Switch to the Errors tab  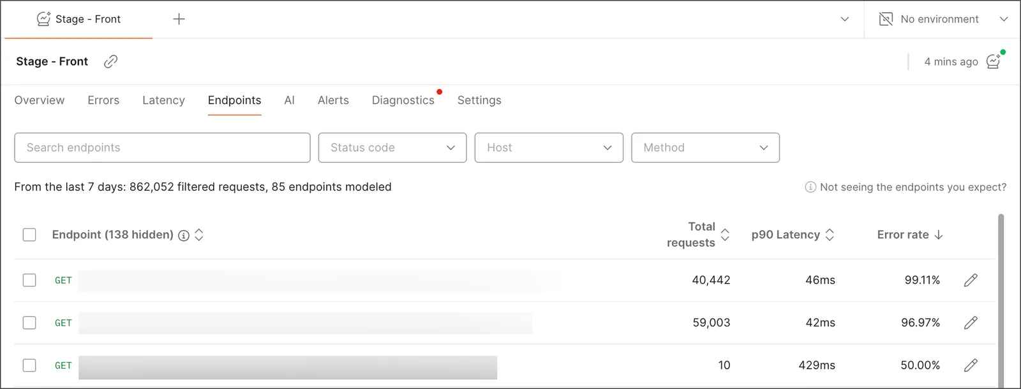103,100
